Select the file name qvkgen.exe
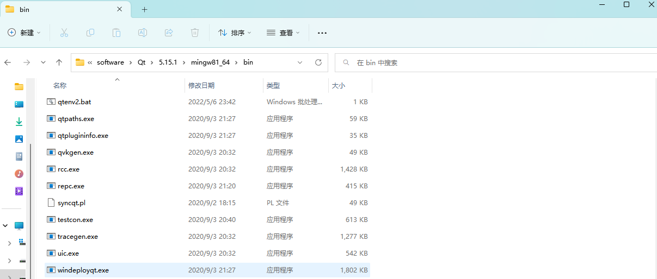The width and height of the screenshot is (657, 279). pyautogui.click(x=76, y=152)
